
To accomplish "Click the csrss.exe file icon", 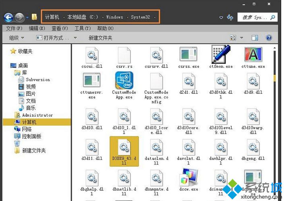I will pyautogui.click(x=188, y=55).
